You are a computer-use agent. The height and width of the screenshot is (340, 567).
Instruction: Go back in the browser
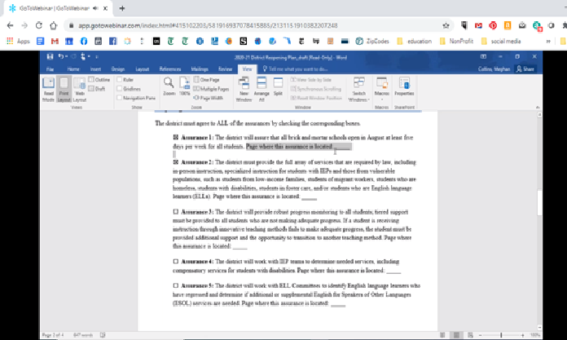coord(10,25)
